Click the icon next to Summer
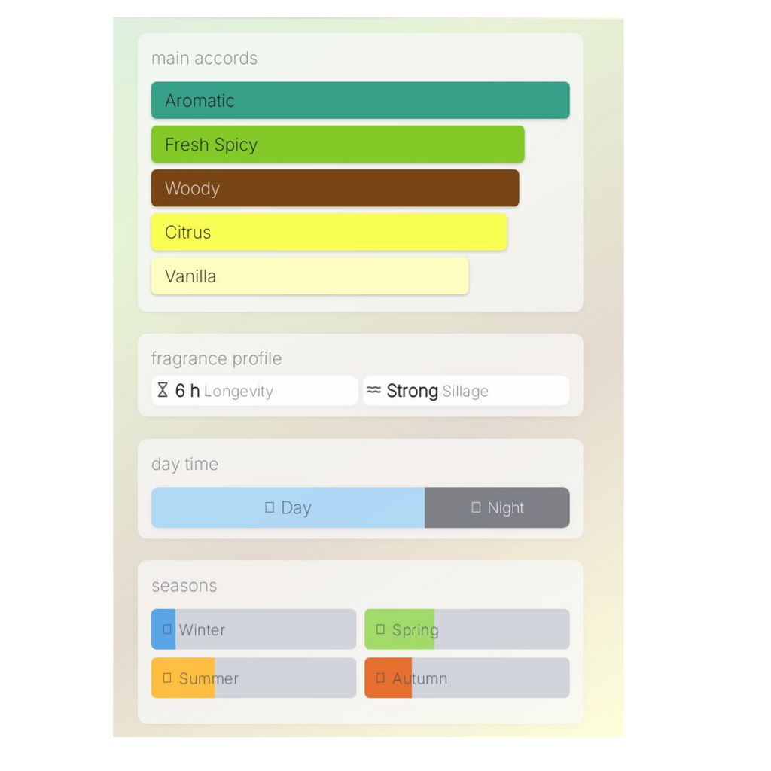Screen dimensions: 771x771 167,678
